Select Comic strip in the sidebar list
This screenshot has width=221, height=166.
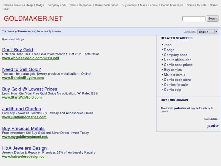tap(173, 90)
